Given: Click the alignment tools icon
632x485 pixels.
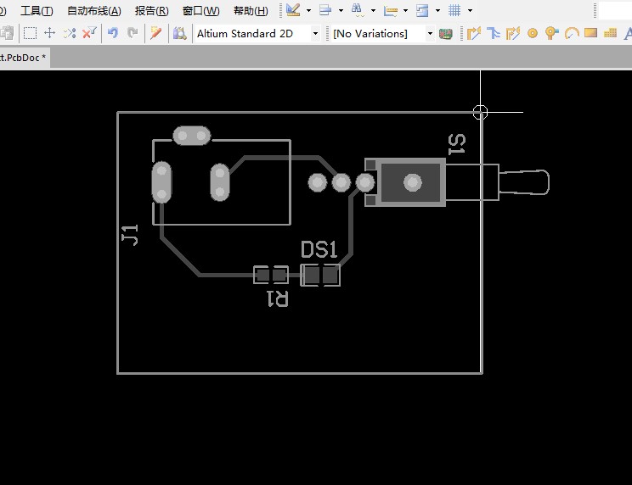Looking at the screenshot, I should [x=325, y=10].
